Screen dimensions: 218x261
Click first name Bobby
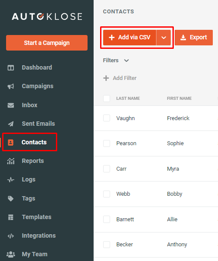(175, 194)
